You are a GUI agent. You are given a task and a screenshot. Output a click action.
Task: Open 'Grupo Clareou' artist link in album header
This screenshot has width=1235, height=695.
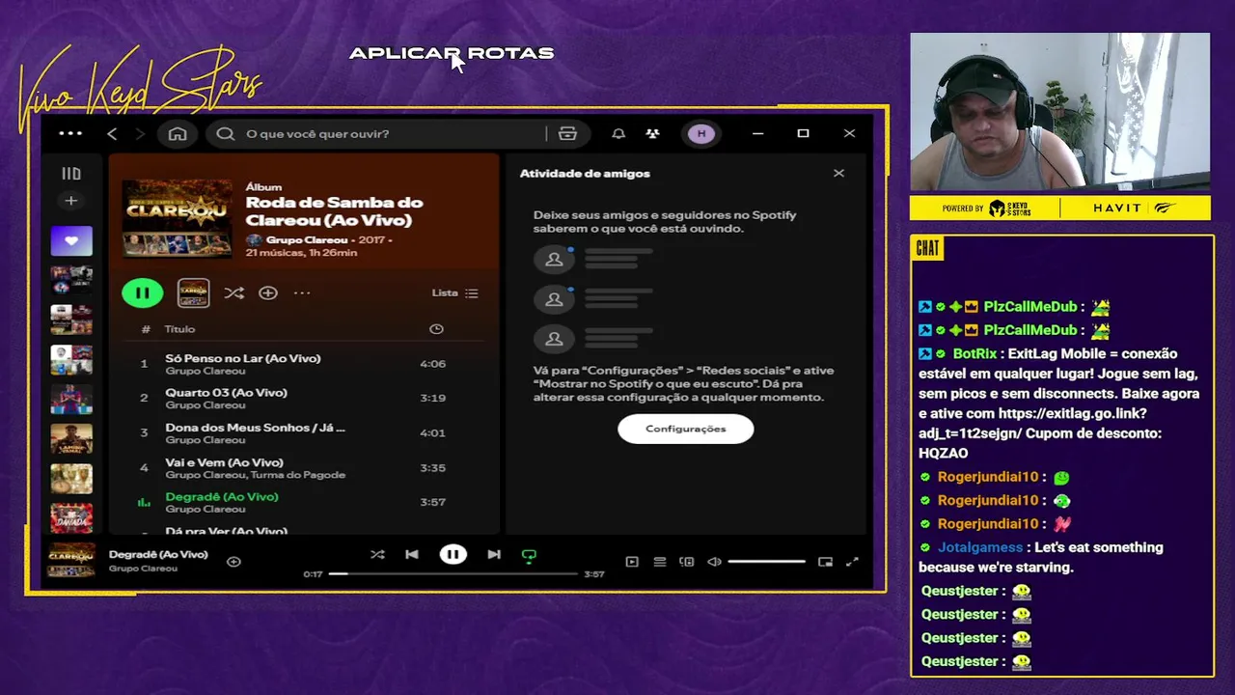click(x=306, y=239)
